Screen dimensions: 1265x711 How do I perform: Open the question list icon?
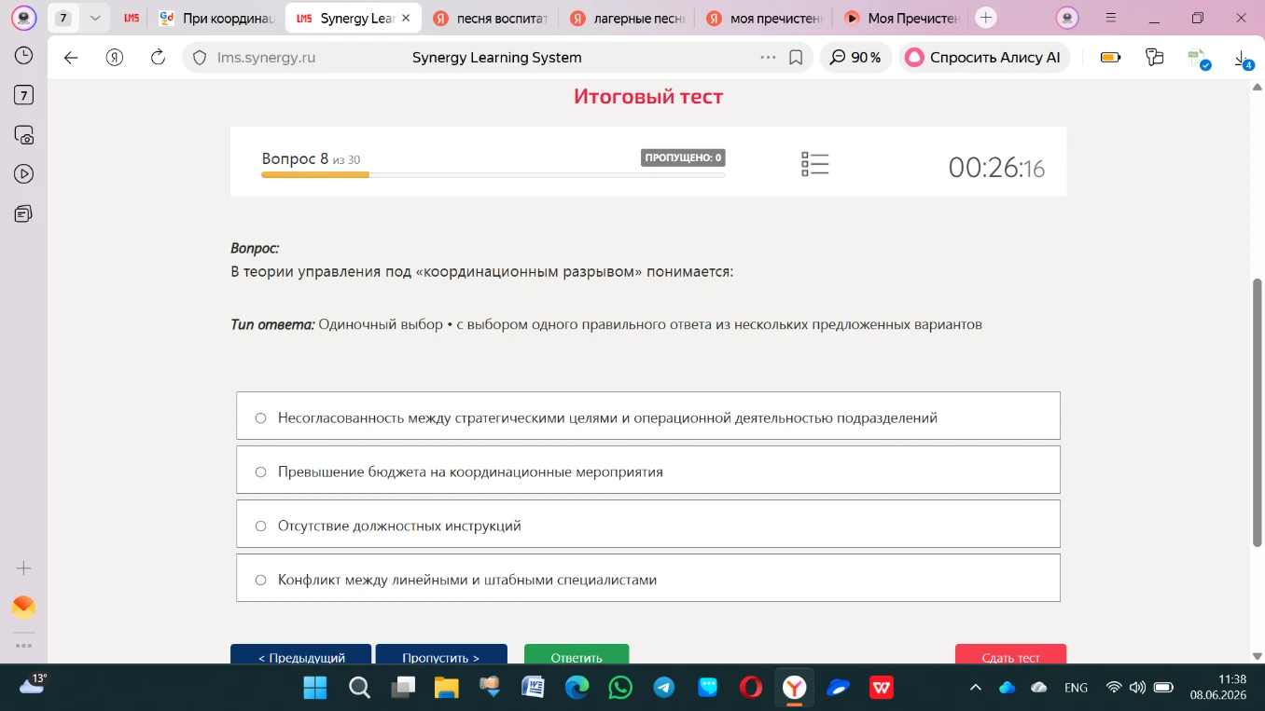coord(814,165)
